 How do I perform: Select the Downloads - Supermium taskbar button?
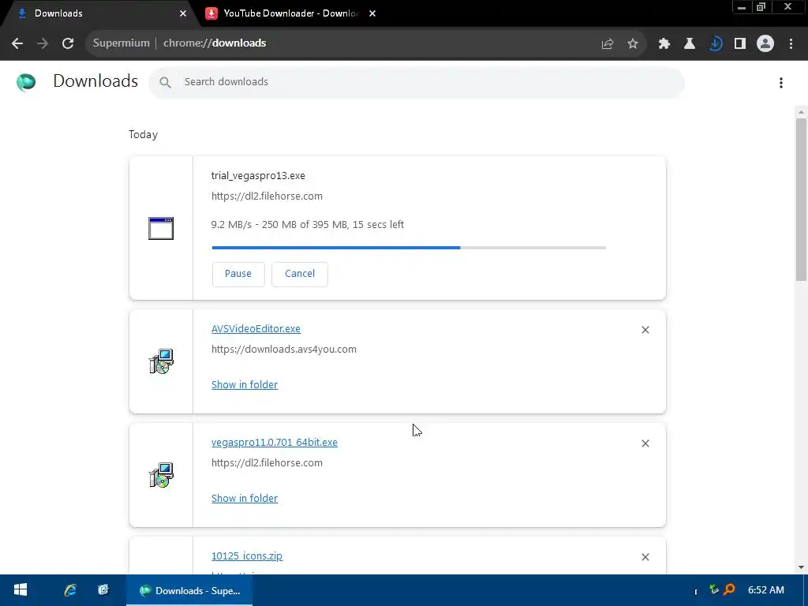coord(189,590)
